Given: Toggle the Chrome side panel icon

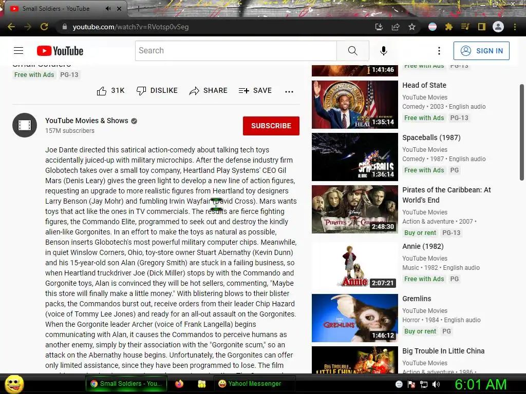Looking at the screenshot, I should (482, 27).
